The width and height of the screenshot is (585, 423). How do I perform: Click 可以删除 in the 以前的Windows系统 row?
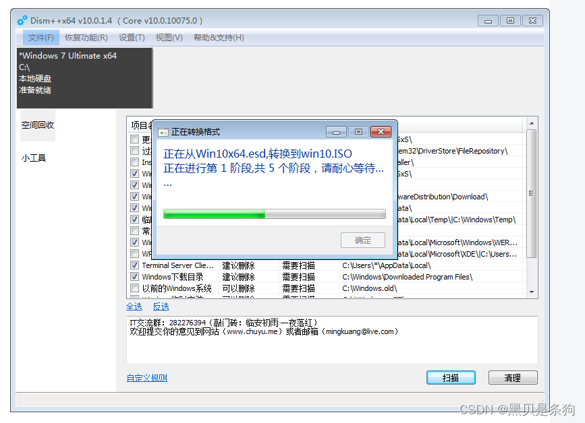point(239,288)
